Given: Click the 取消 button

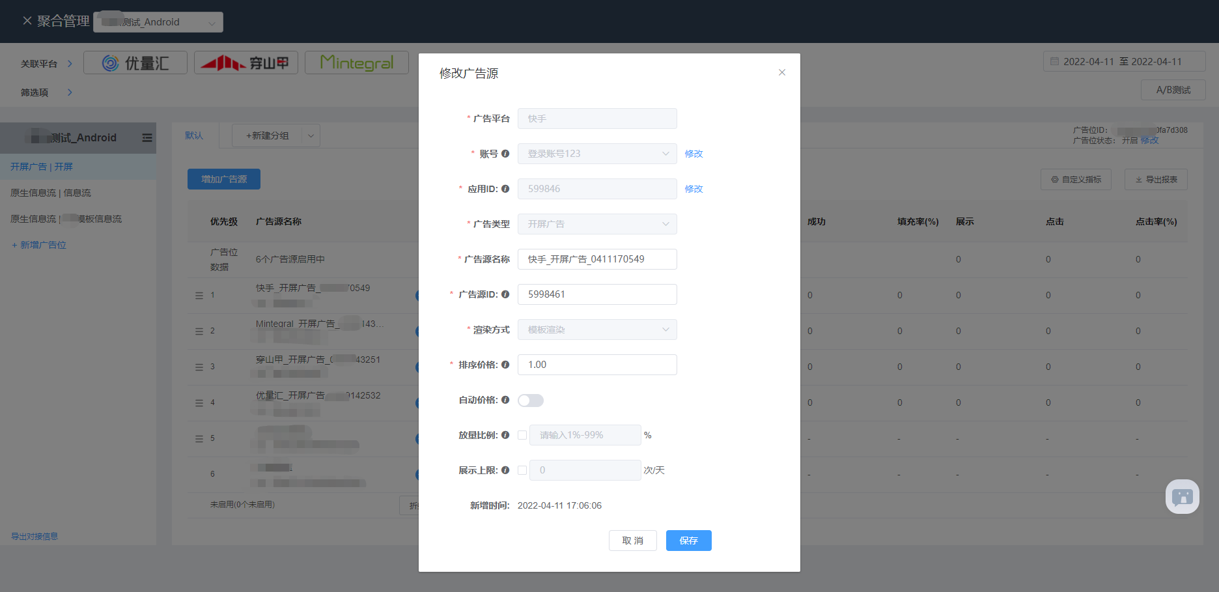Looking at the screenshot, I should coord(632,541).
